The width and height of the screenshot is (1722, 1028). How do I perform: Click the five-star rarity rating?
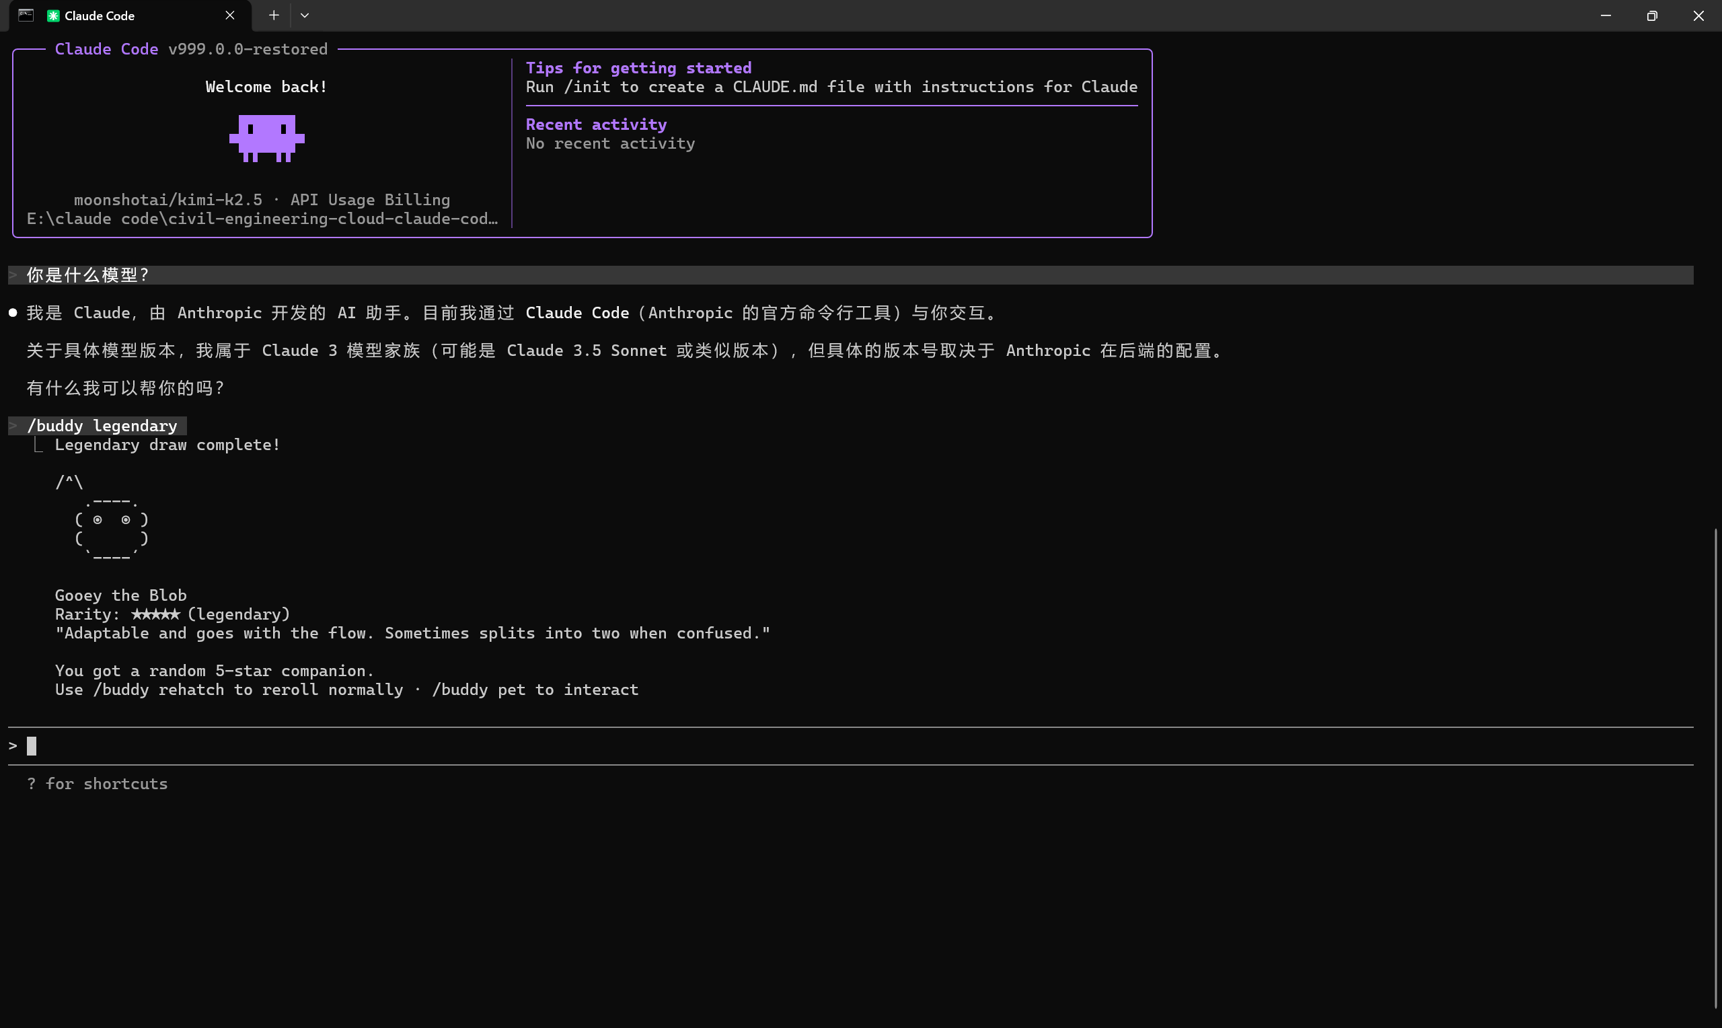[x=156, y=614]
